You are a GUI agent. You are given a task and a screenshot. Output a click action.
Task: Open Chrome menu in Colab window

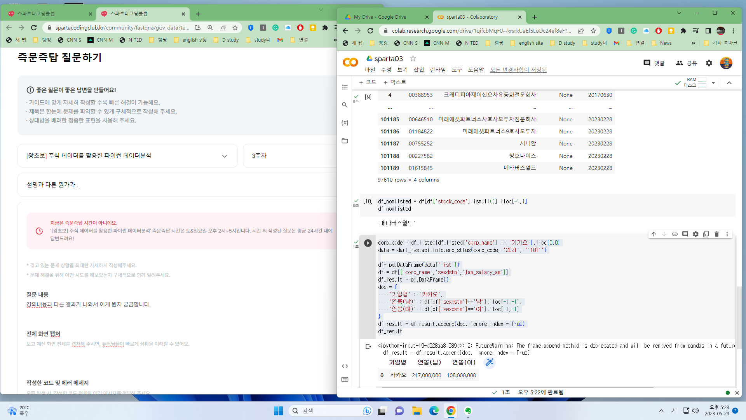coord(733,31)
